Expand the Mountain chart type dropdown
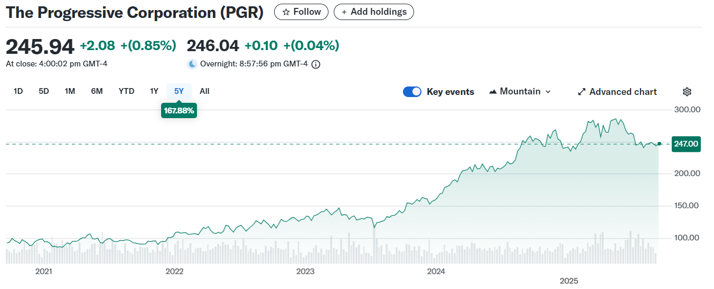The width and height of the screenshot is (714, 289). click(548, 92)
